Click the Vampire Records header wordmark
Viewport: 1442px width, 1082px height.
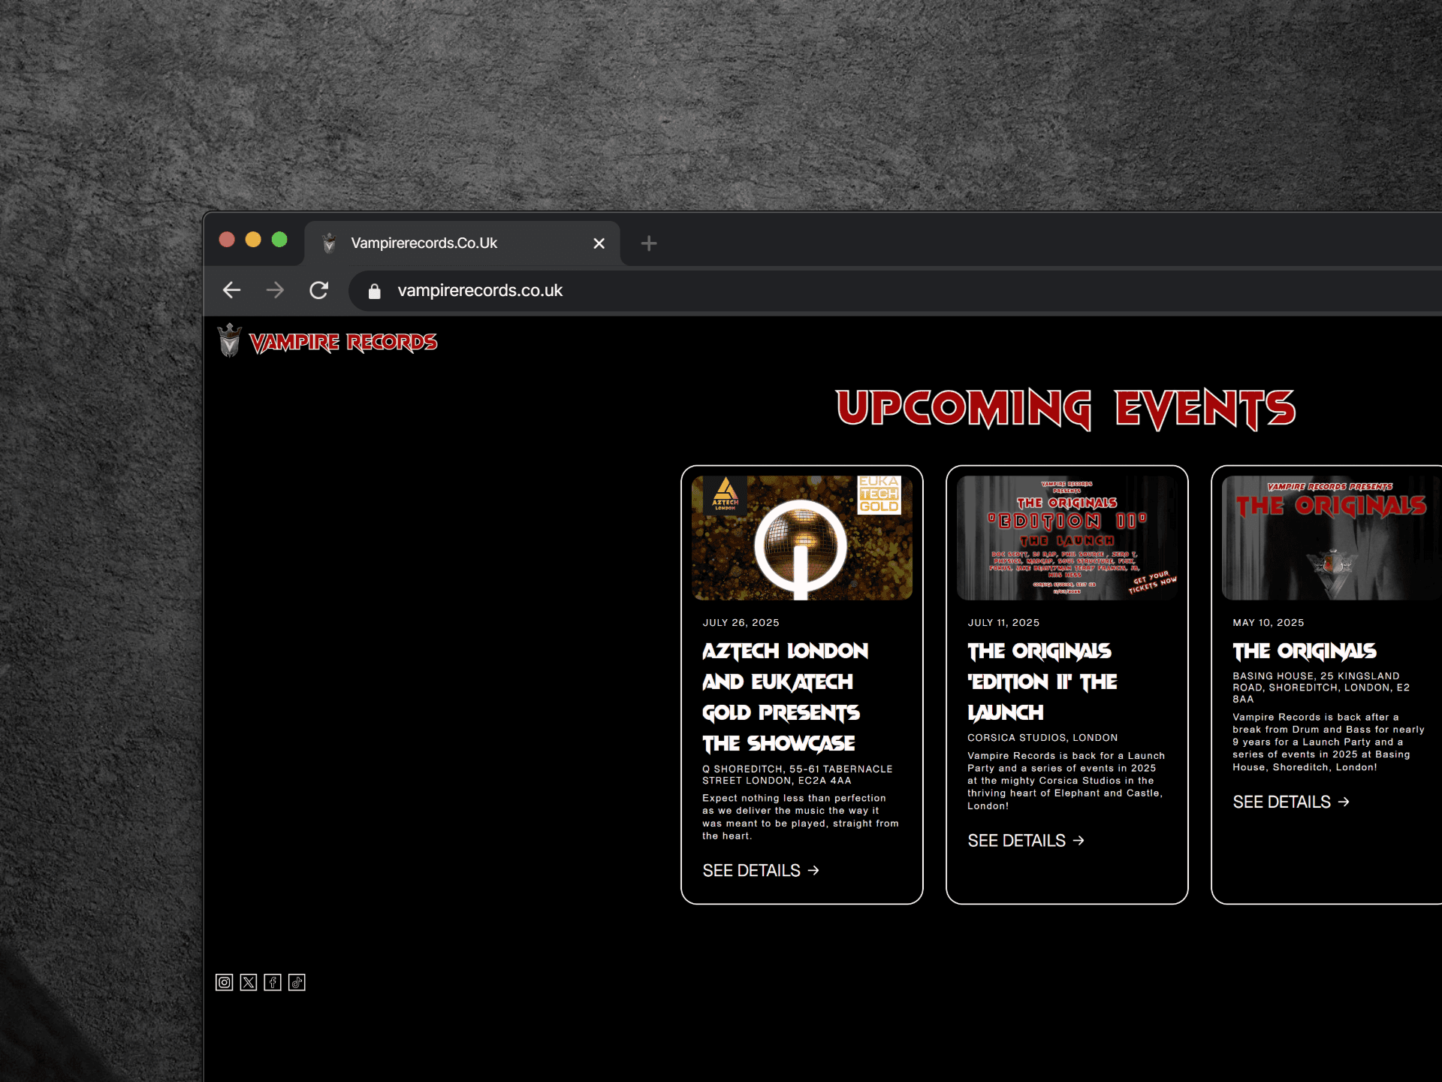click(x=343, y=343)
